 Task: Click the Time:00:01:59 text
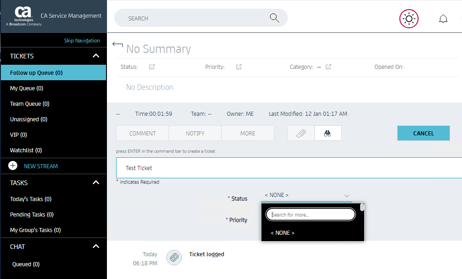click(154, 114)
